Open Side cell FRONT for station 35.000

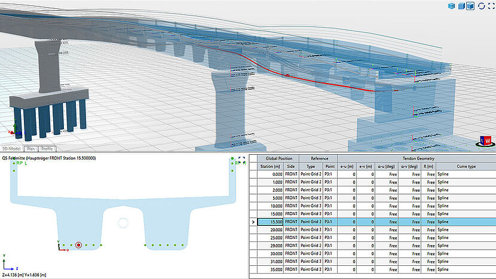pyautogui.click(x=291, y=268)
